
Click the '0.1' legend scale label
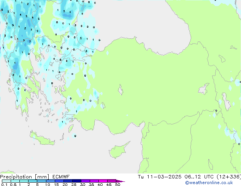[4, 184]
